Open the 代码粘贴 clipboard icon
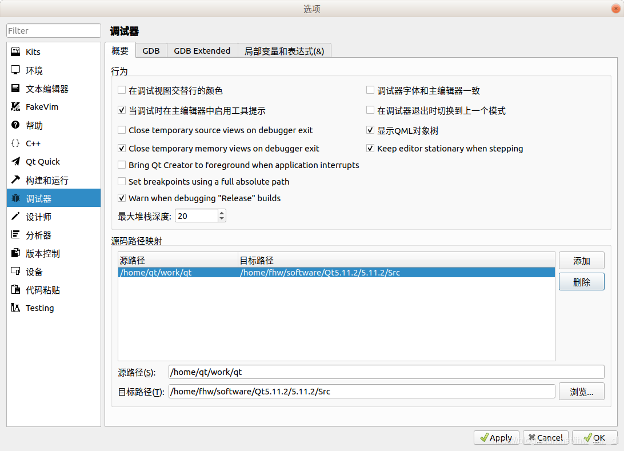Viewport: 624px width, 451px height. point(15,290)
